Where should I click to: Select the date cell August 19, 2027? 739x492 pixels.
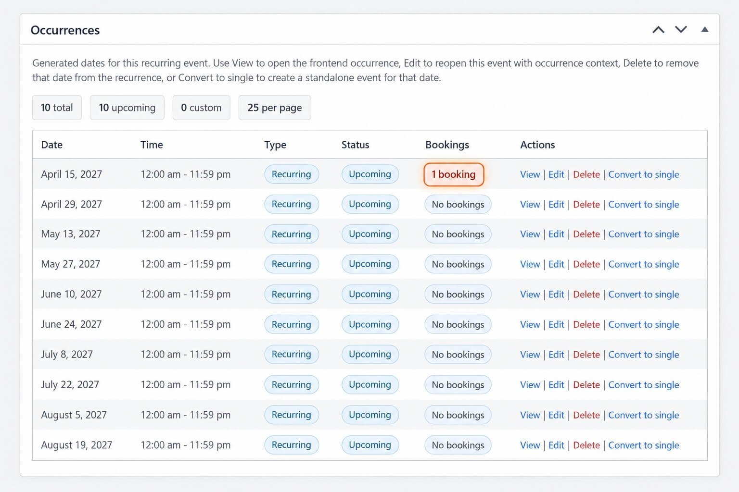tap(76, 445)
